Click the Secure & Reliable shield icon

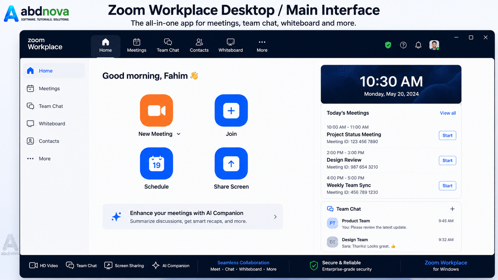pos(314,266)
